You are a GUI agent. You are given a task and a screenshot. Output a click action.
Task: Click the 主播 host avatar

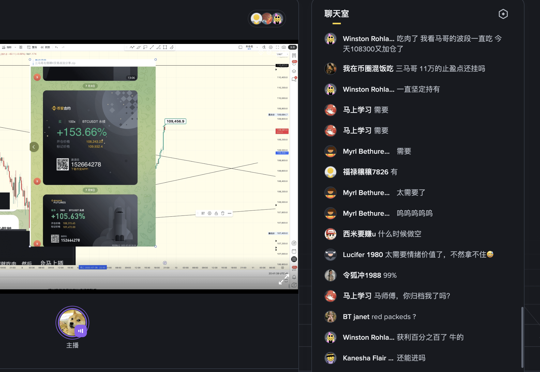tap(72, 323)
